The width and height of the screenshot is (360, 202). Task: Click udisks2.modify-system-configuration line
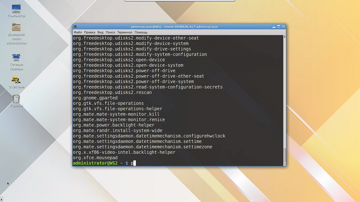click(140, 54)
